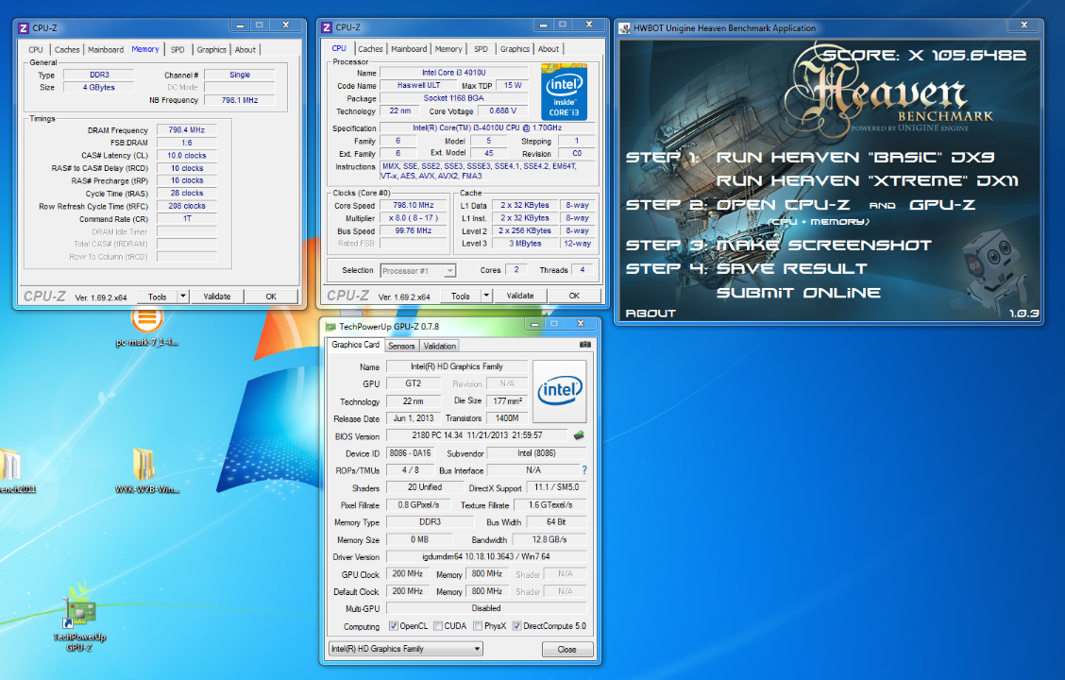Screen dimensions: 1065x680
Task: Click Open CPU-Z link in Heaven app
Action: coord(783,205)
